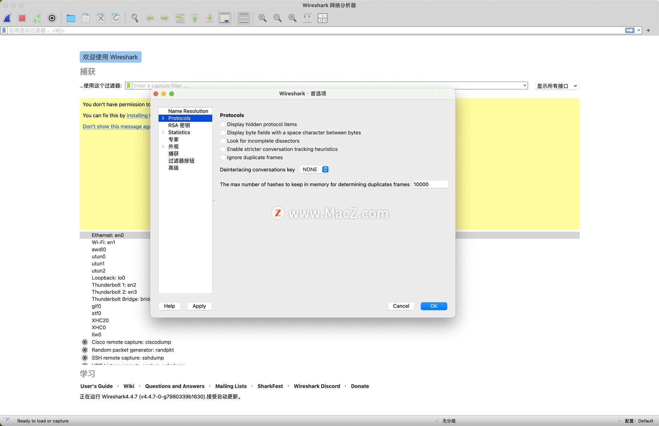Jump to last packet icon
The width and height of the screenshot is (659, 426).
[x=210, y=18]
